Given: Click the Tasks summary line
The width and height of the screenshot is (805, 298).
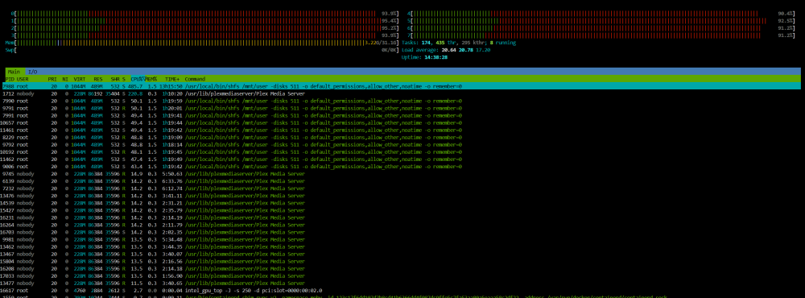Looking at the screenshot, I should [459, 43].
